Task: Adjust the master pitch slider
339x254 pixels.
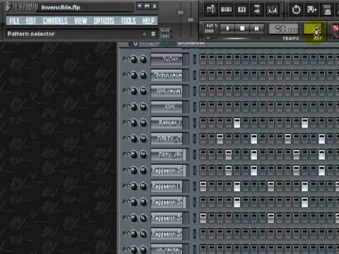Action: pos(191,20)
